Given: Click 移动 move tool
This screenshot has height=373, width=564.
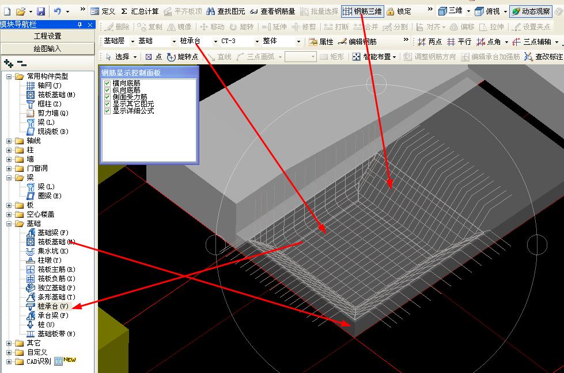Looking at the screenshot, I should pos(212,27).
